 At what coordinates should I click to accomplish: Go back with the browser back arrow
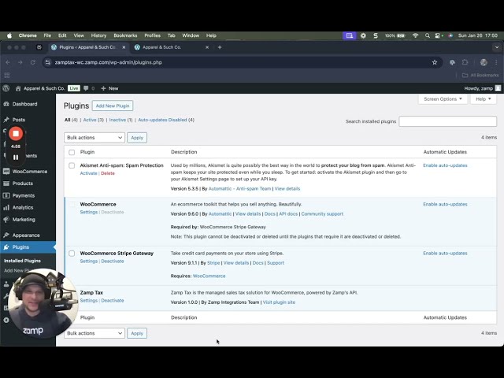pyautogui.click(x=8, y=62)
